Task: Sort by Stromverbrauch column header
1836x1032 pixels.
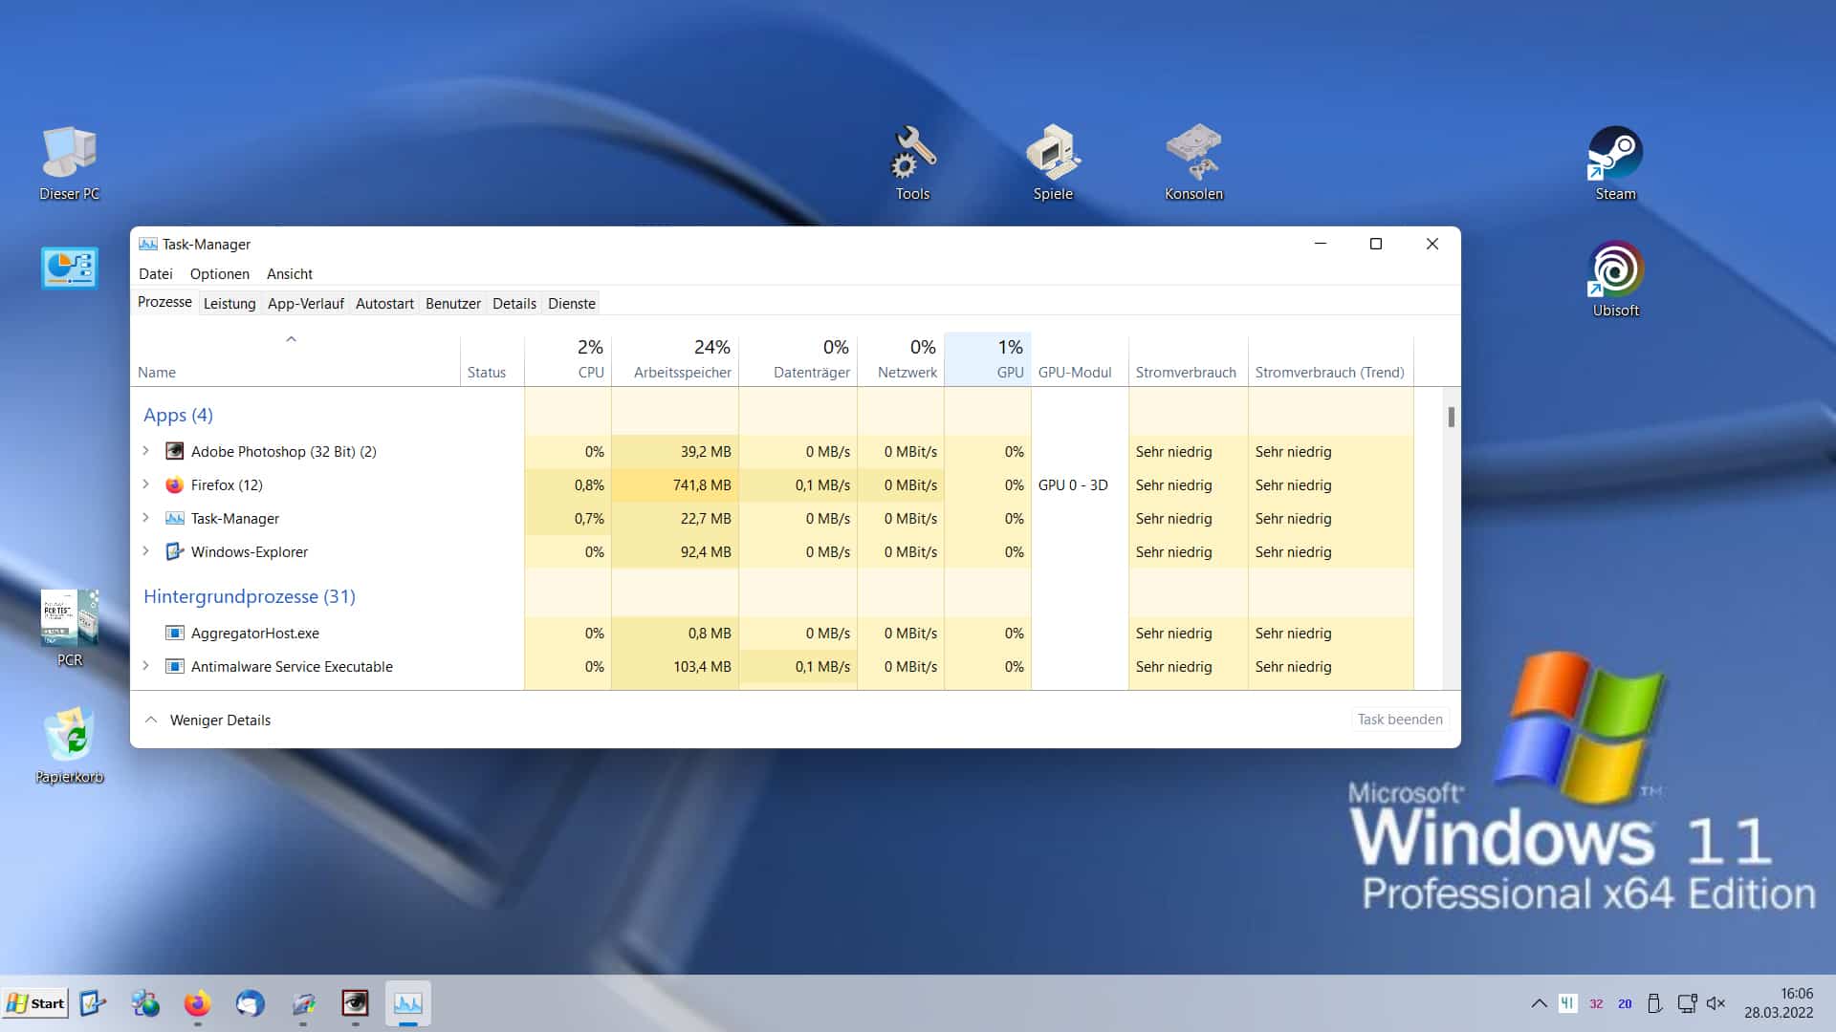Action: [x=1189, y=360]
